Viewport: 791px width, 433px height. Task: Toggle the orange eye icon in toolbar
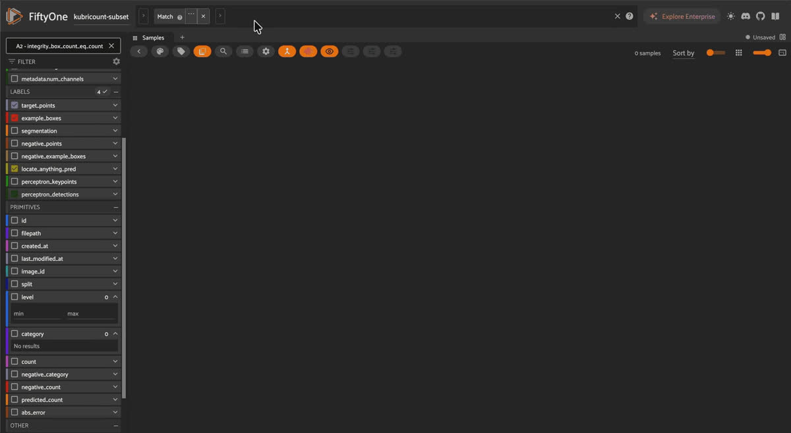[329, 51]
